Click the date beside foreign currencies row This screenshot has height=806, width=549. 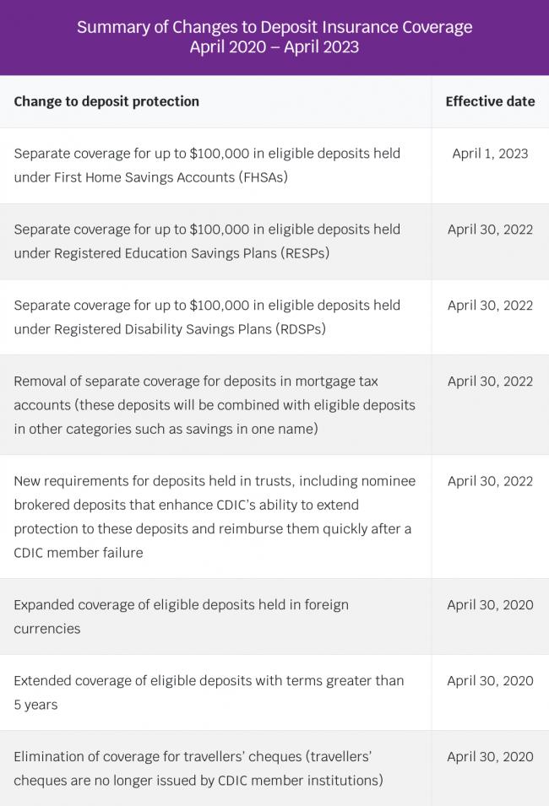click(490, 604)
